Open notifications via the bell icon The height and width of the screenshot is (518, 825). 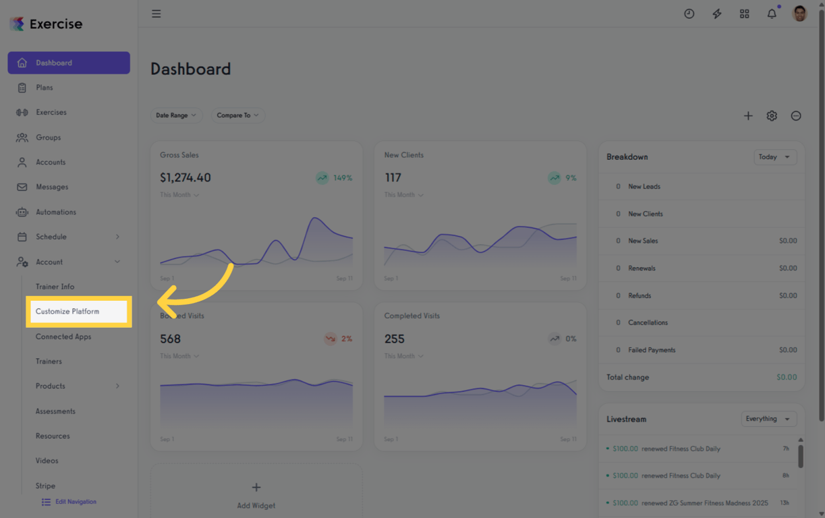[771, 13]
